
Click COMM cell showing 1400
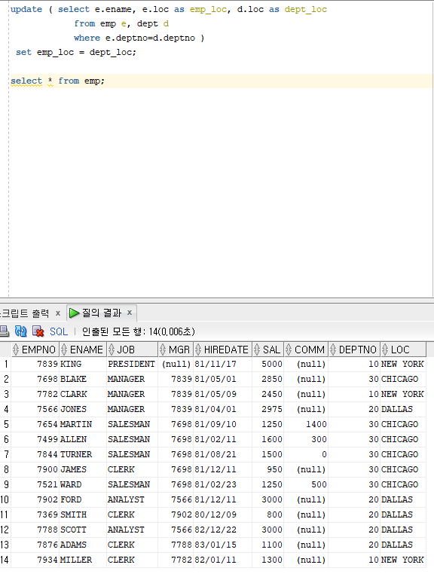(306, 424)
